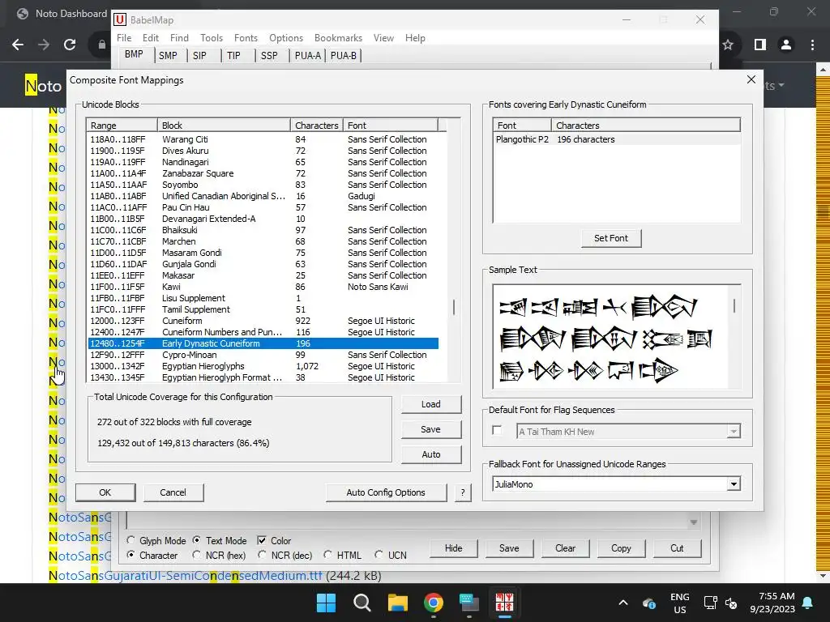This screenshot has width=830, height=622.
Task: Switch to the PUA-A plane tab
Action: point(307,56)
